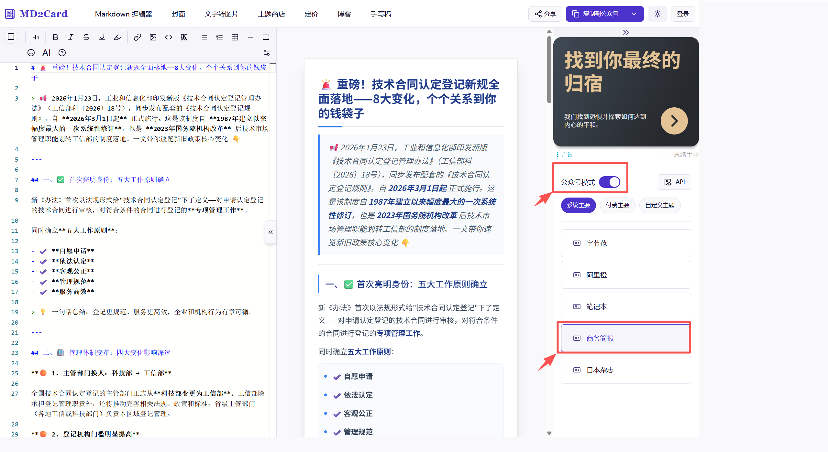The width and height of the screenshot is (828, 452).
Task: Click the 找到你最终的归宿 ad banner
Action: coord(626,91)
